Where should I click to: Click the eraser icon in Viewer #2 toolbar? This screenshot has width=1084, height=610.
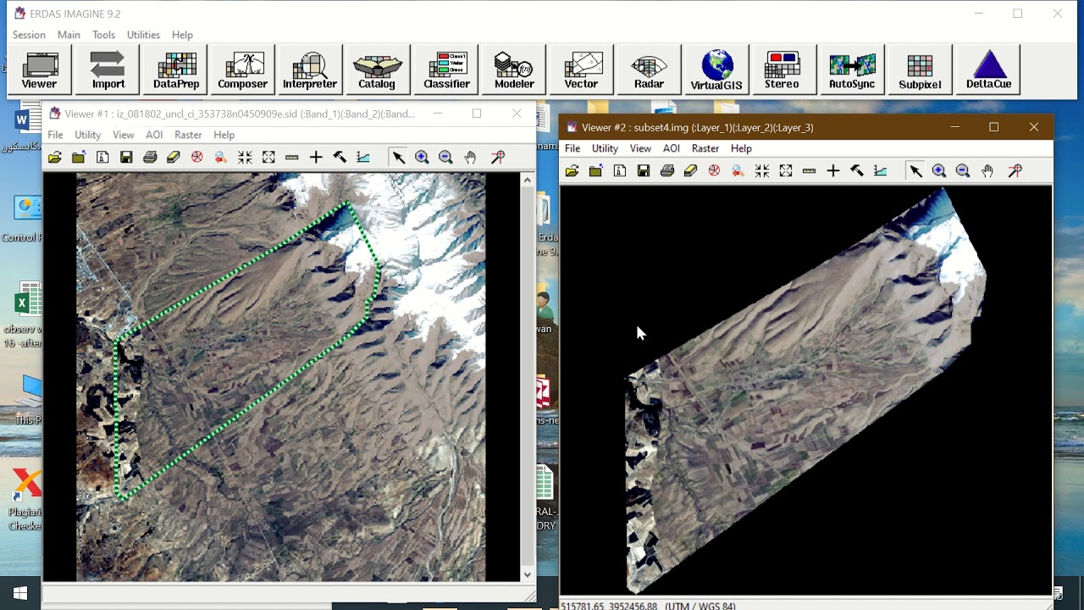pos(690,170)
